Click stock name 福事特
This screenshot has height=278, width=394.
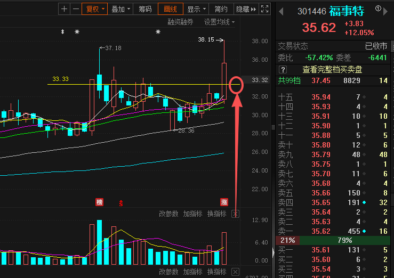click(347, 11)
